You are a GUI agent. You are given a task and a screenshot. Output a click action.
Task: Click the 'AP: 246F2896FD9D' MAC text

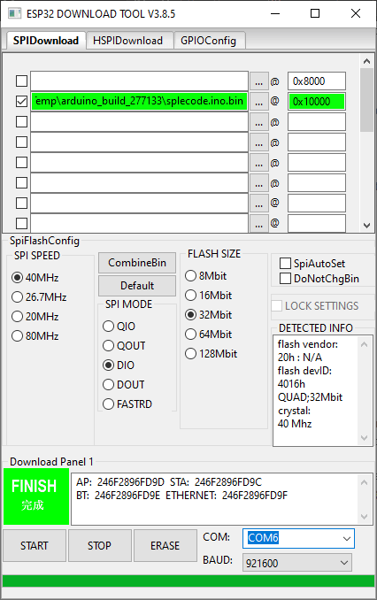pos(120,482)
